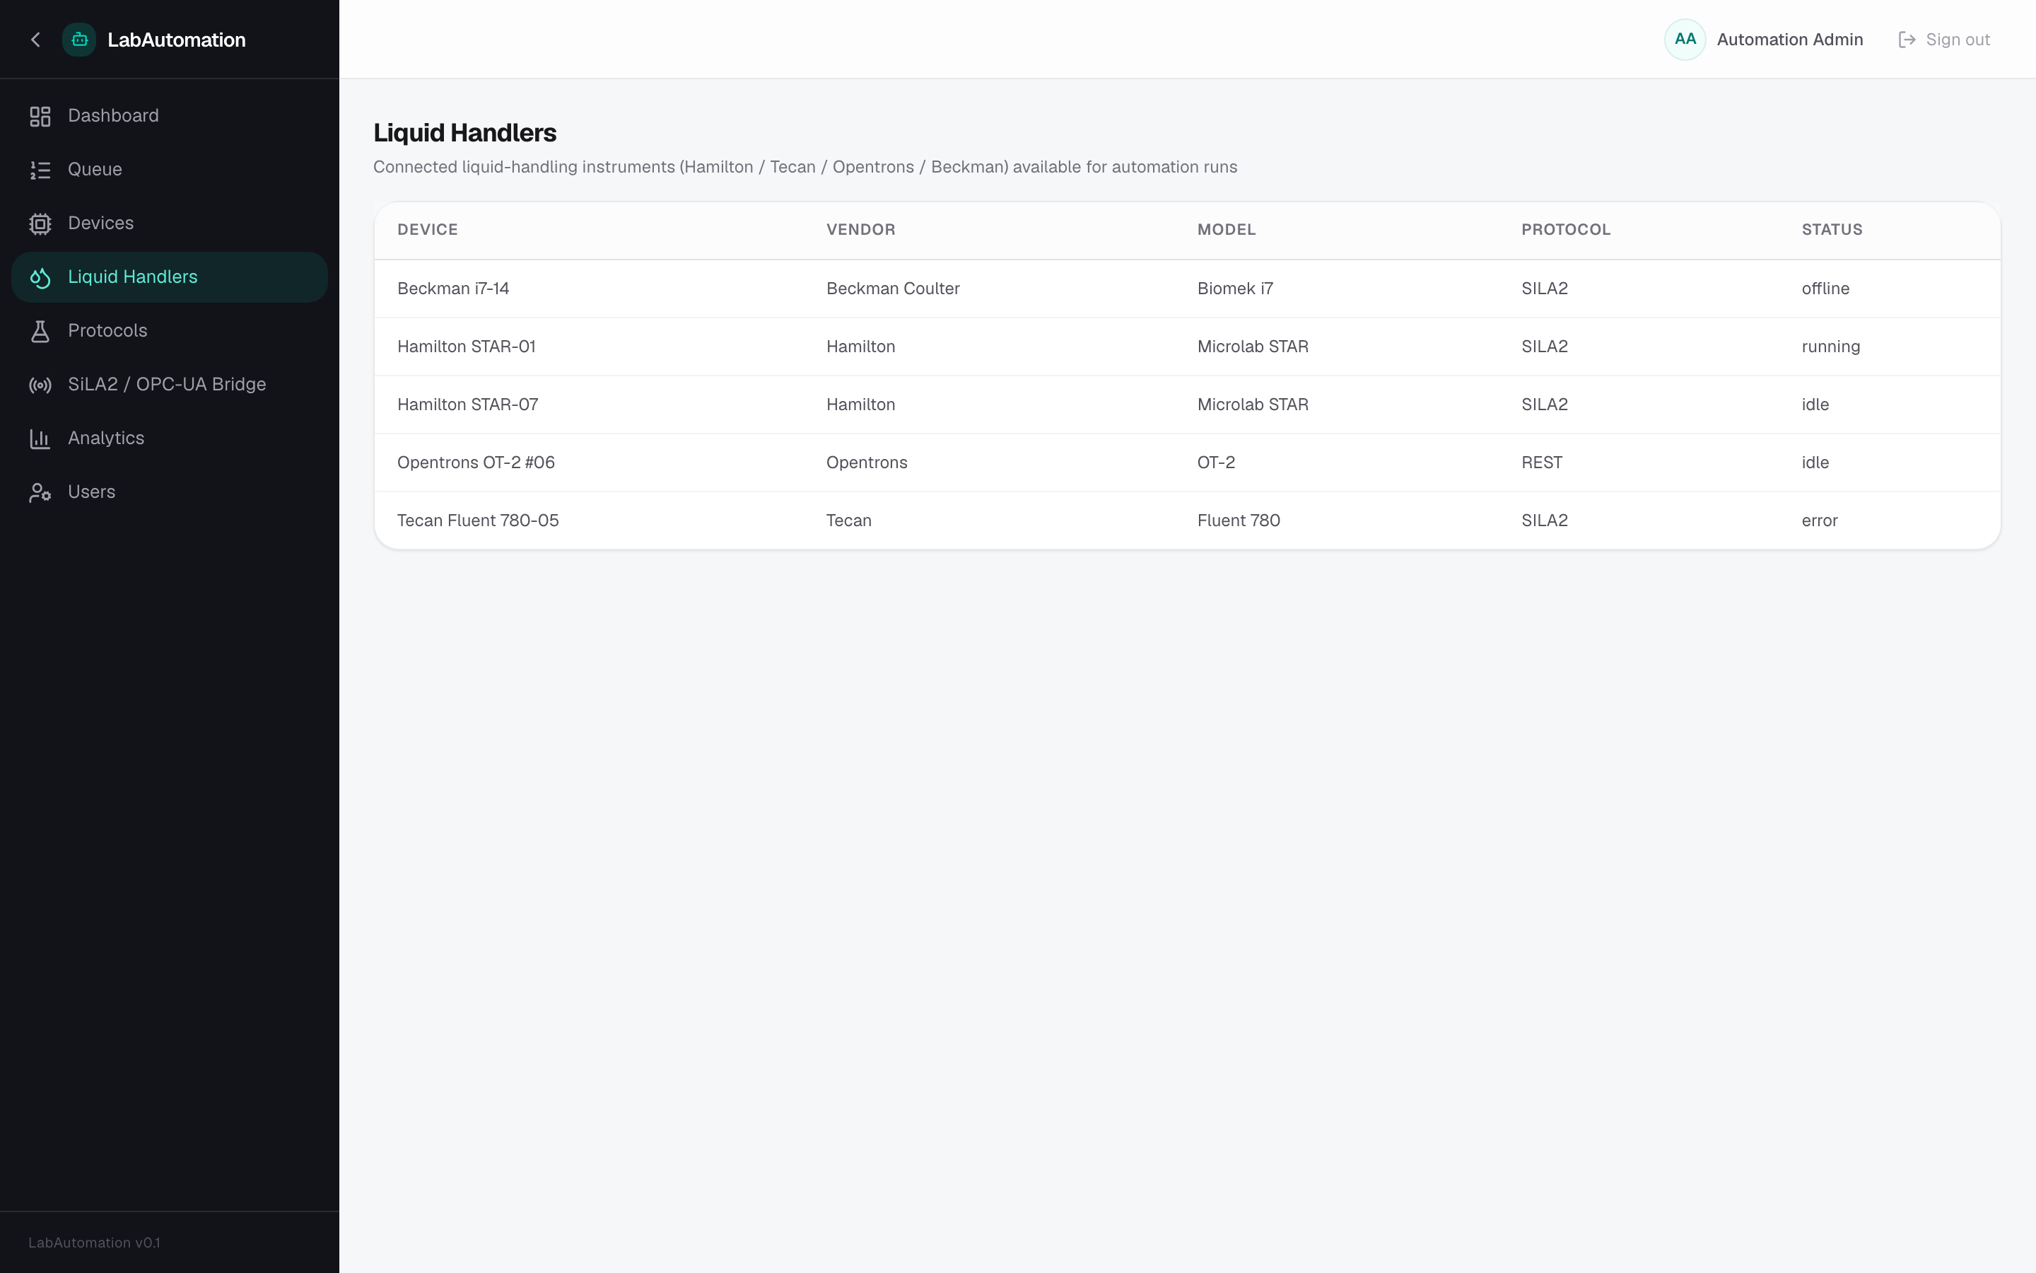Select the Opentrons OT-2 #06 row

click(1187, 463)
